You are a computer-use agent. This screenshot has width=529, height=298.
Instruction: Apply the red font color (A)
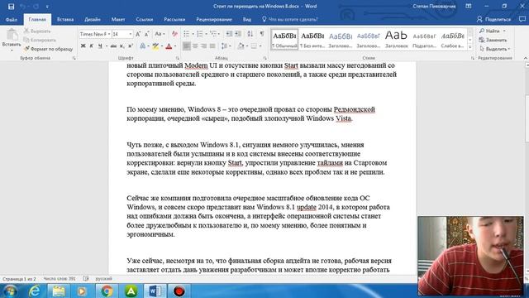(x=169, y=46)
